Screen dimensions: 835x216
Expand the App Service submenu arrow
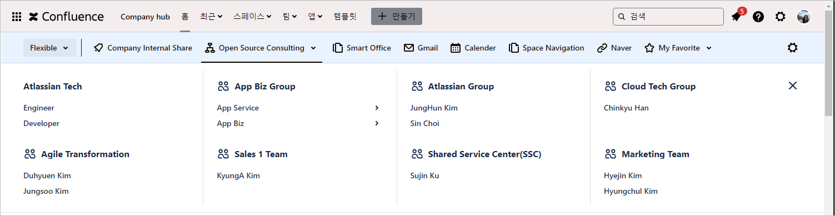[x=377, y=108]
